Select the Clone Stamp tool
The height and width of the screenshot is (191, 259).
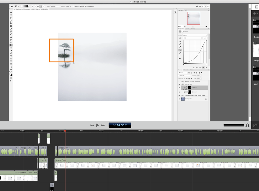coord(11,37)
